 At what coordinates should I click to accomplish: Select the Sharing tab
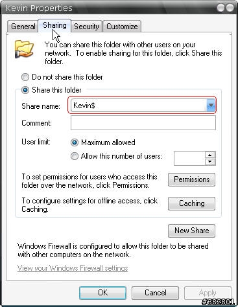pyautogui.click(x=54, y=25)
